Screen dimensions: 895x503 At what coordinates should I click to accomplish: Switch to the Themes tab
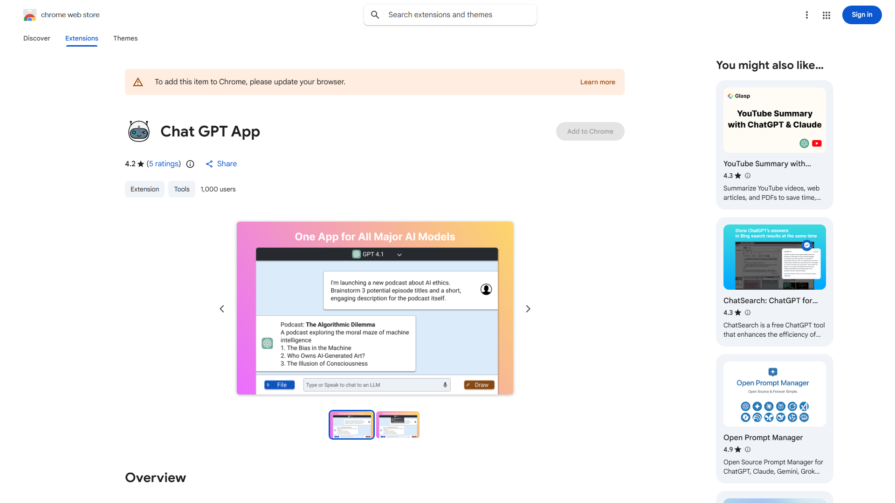125,38
